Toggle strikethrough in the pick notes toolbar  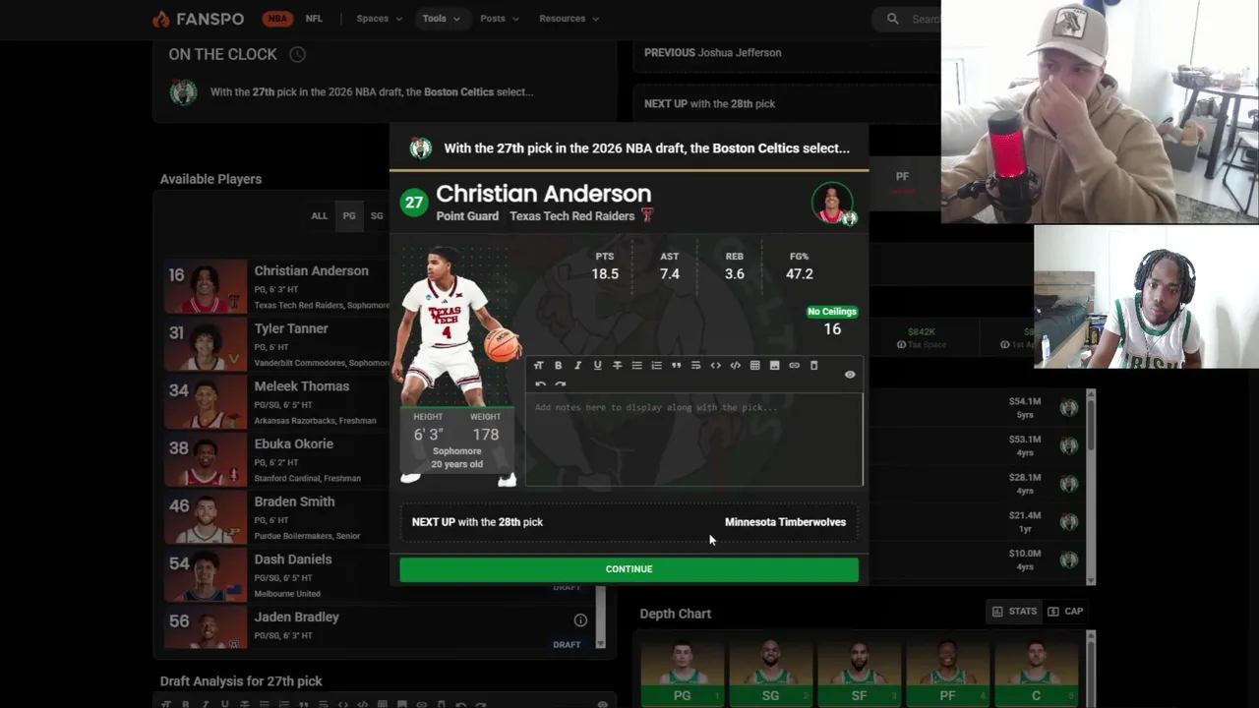coord(617,366)
